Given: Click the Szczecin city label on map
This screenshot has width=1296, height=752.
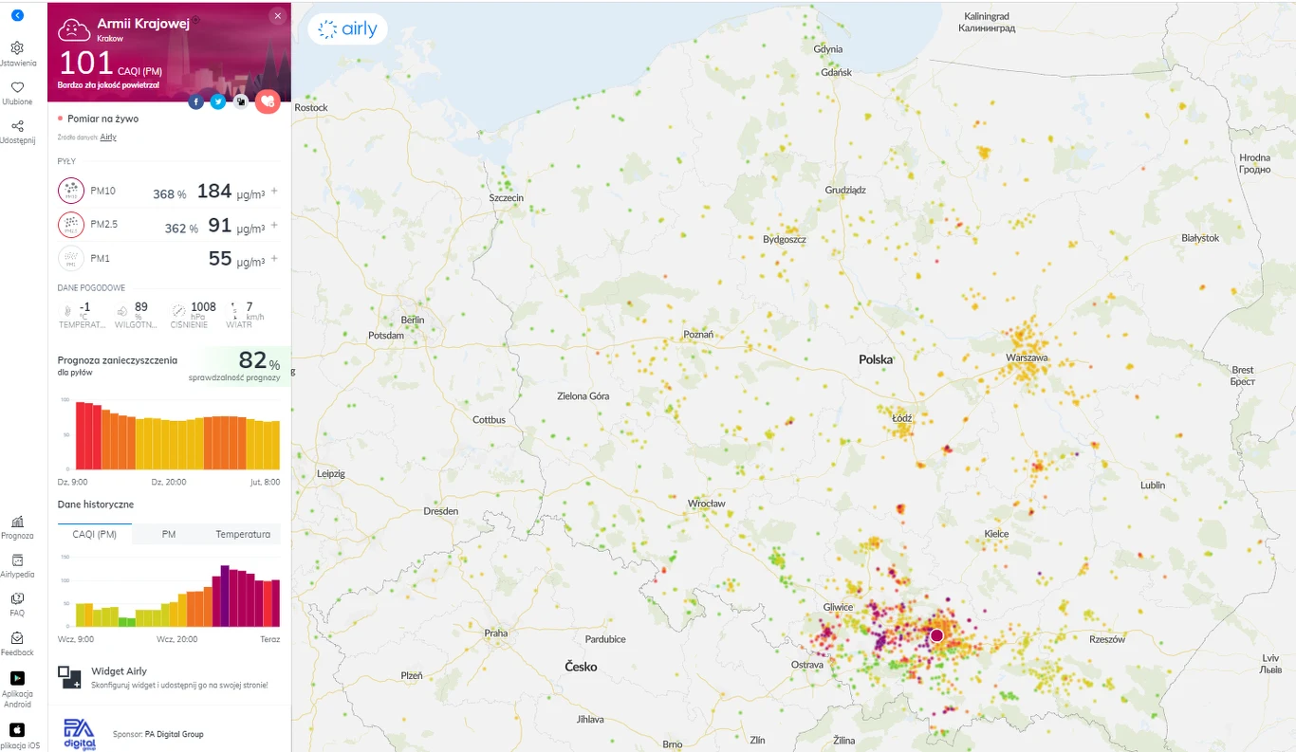Looking at the screenshot, I should click(x=506, y=197).
